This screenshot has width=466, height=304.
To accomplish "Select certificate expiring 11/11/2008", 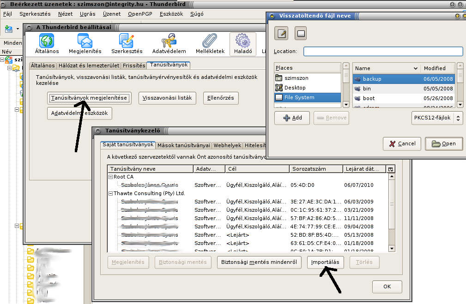I will pos(248,219).
